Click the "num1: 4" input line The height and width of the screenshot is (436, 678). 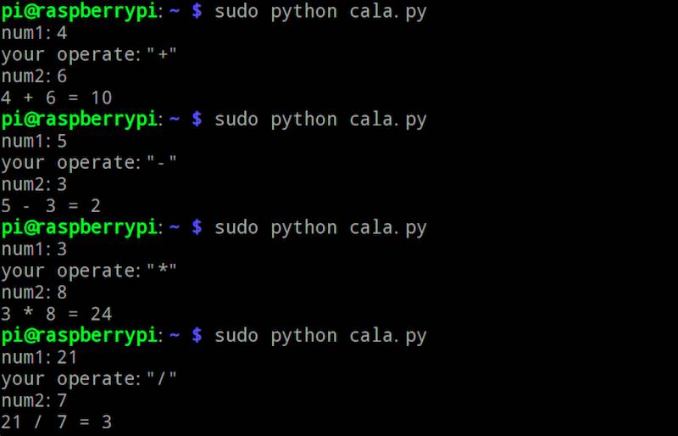34,33
